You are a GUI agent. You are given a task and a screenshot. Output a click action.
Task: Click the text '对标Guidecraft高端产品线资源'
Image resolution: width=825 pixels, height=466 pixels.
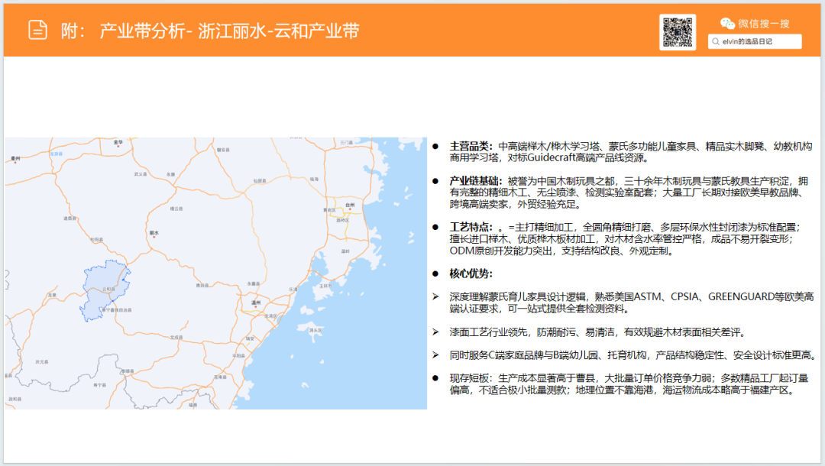(x=577, y=158)
